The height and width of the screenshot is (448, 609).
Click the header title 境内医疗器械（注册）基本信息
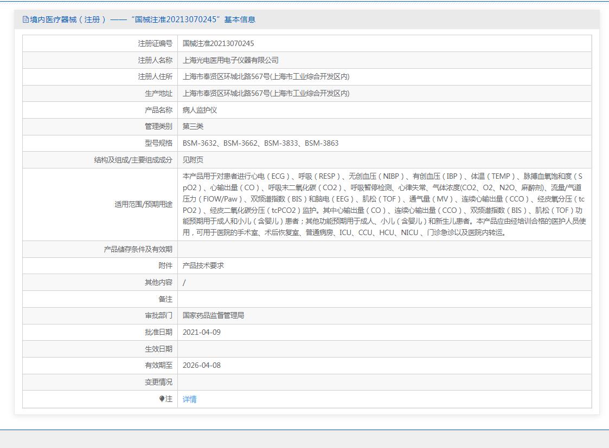pos(142,20)
